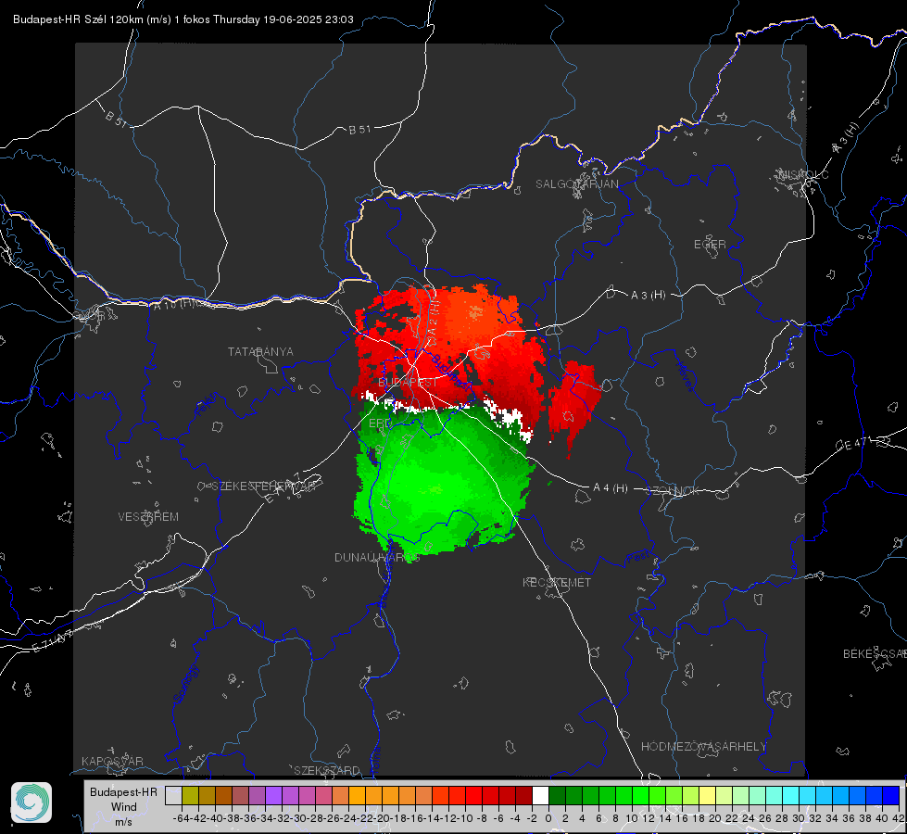Screen dimensions: 907x834
Task: Click the A 4 (H) road label
Action: pyautogui.click(x=611, y=488)
